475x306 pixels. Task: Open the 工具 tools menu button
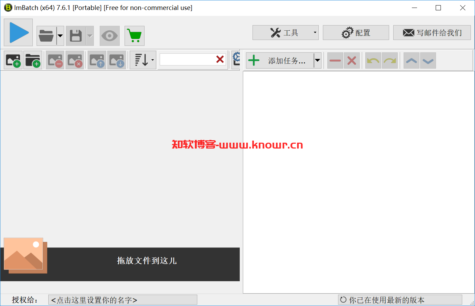click(286, 33)
